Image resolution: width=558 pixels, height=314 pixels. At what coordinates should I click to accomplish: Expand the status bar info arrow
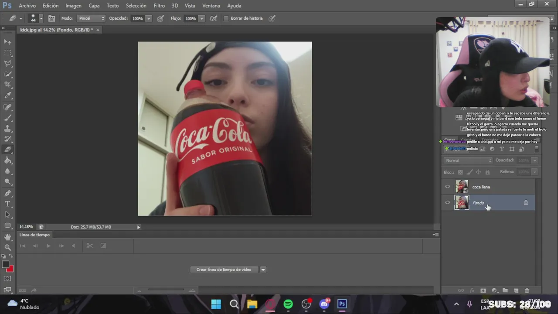click(x=139, y=227)
